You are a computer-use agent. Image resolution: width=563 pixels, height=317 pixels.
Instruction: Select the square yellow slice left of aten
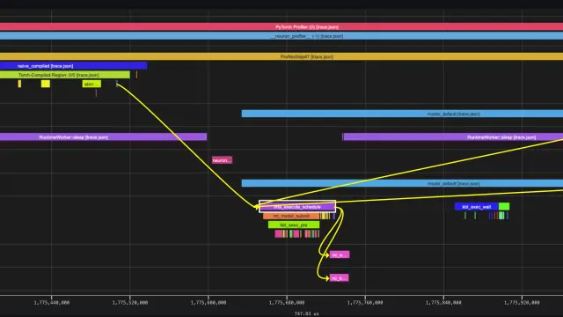click(x=46, y=84)
